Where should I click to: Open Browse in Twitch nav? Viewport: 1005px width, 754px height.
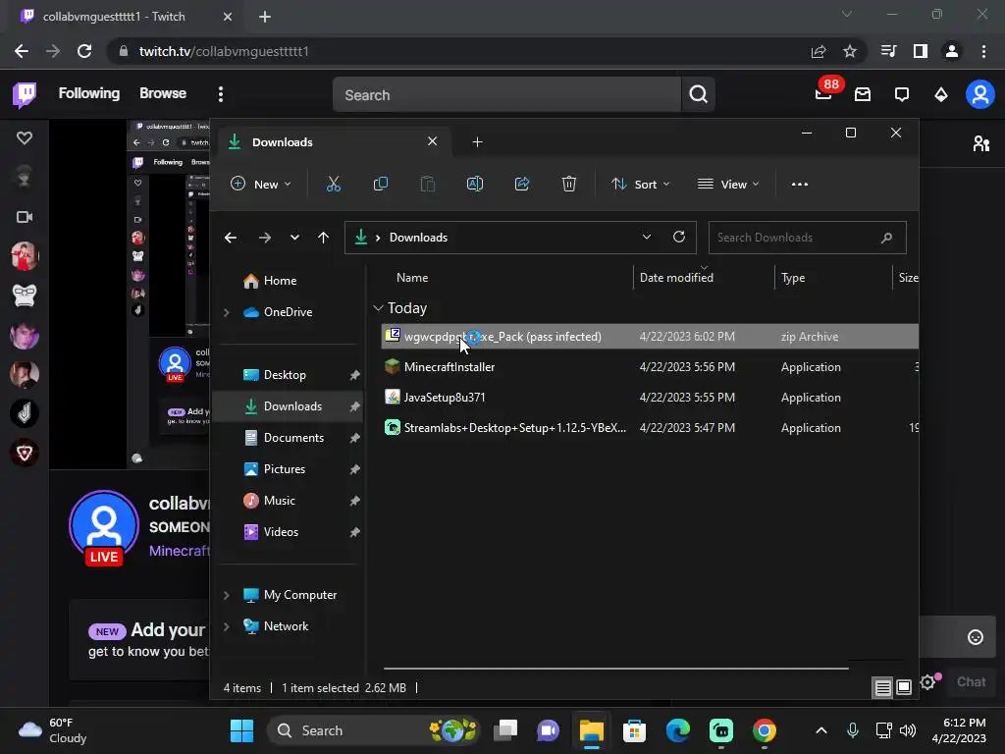[x=163, y=93]
